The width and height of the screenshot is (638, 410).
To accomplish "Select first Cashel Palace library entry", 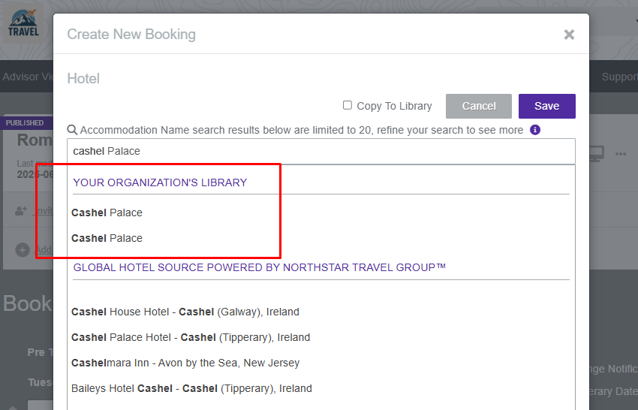I will (x=107, y=213).
